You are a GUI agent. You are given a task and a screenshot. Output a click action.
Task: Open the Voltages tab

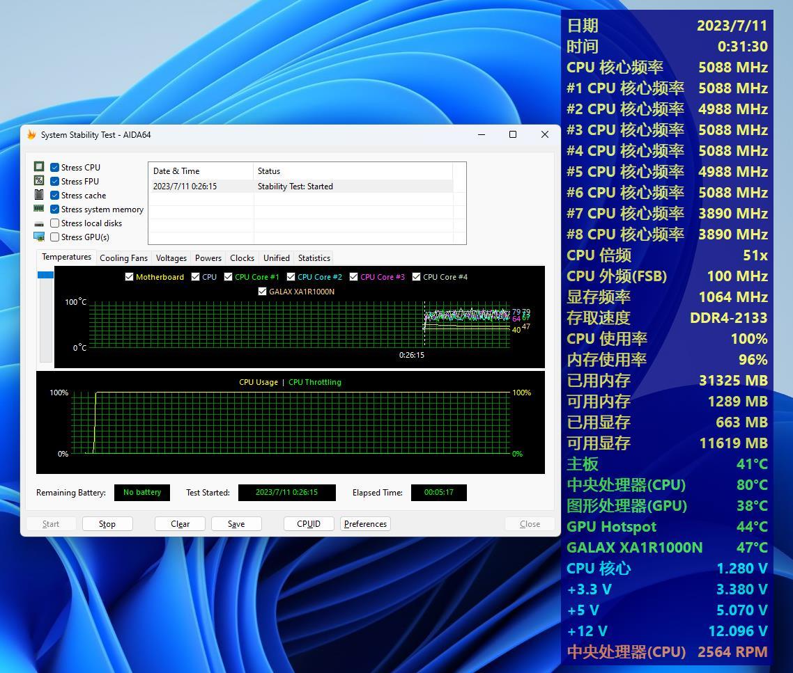(x=171, y=258)
